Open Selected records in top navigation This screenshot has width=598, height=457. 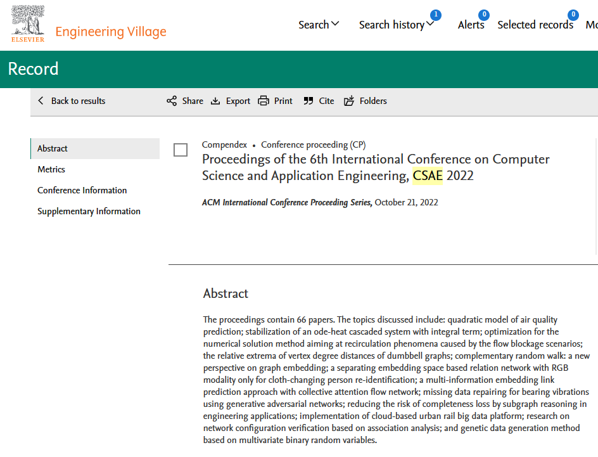coord(535,25)
